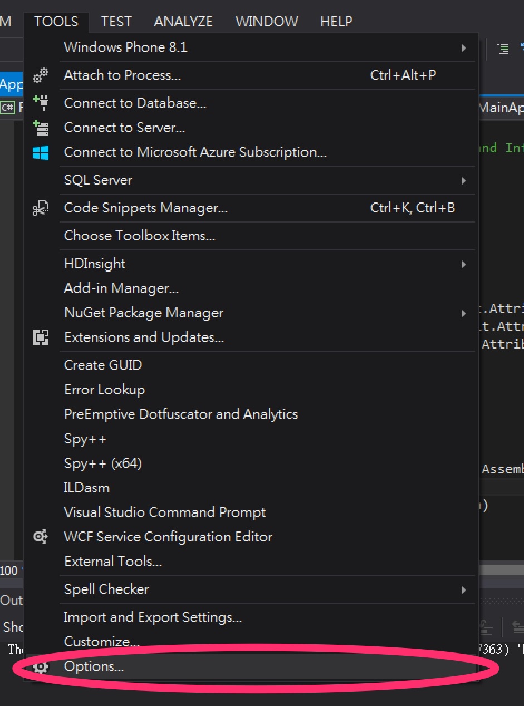The width and height of the screenshot is (524, 706).
Task: Expand the Spell Checker submenu arrow
Action: click(x=463, y=590)
